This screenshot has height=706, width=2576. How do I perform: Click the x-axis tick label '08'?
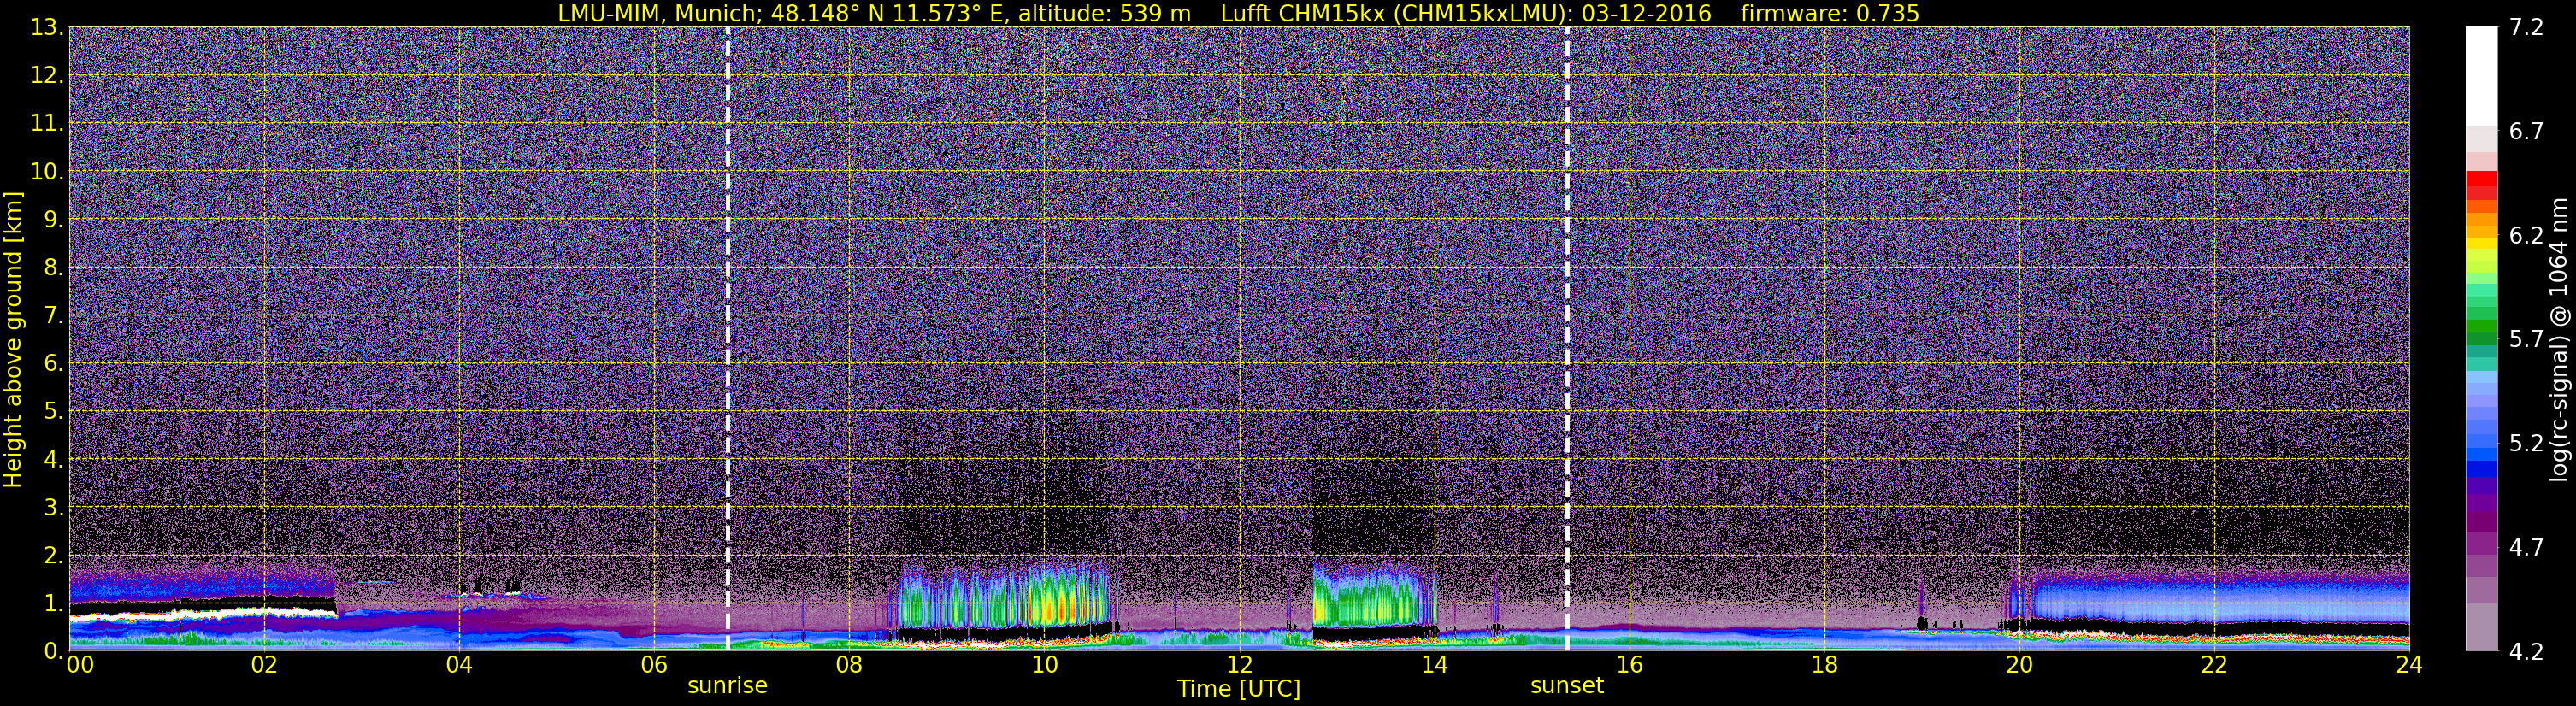[x=848, y=666]
